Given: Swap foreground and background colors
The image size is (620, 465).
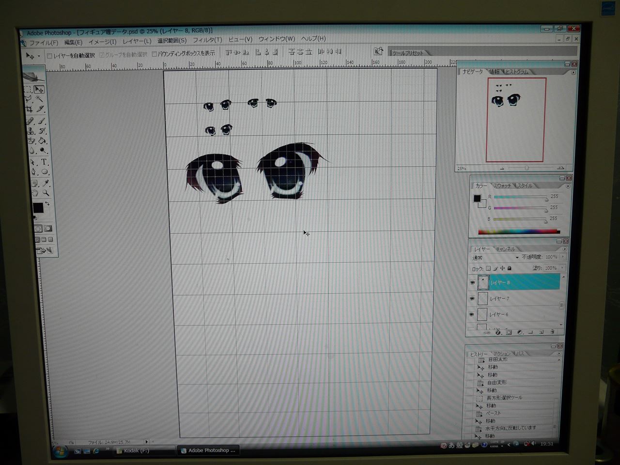Looking at the screenshot, I should (47, 204).
